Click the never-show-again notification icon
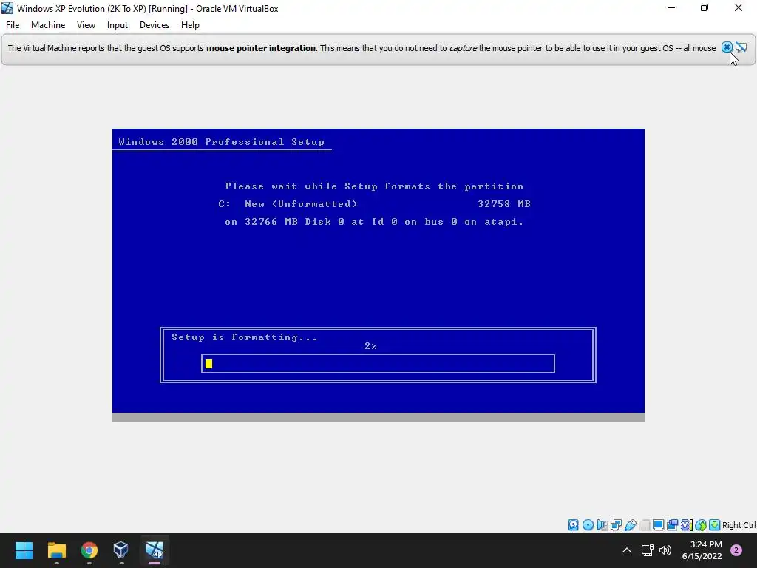Viewport: 757px width, 568px height. click(x=741, y=47)
